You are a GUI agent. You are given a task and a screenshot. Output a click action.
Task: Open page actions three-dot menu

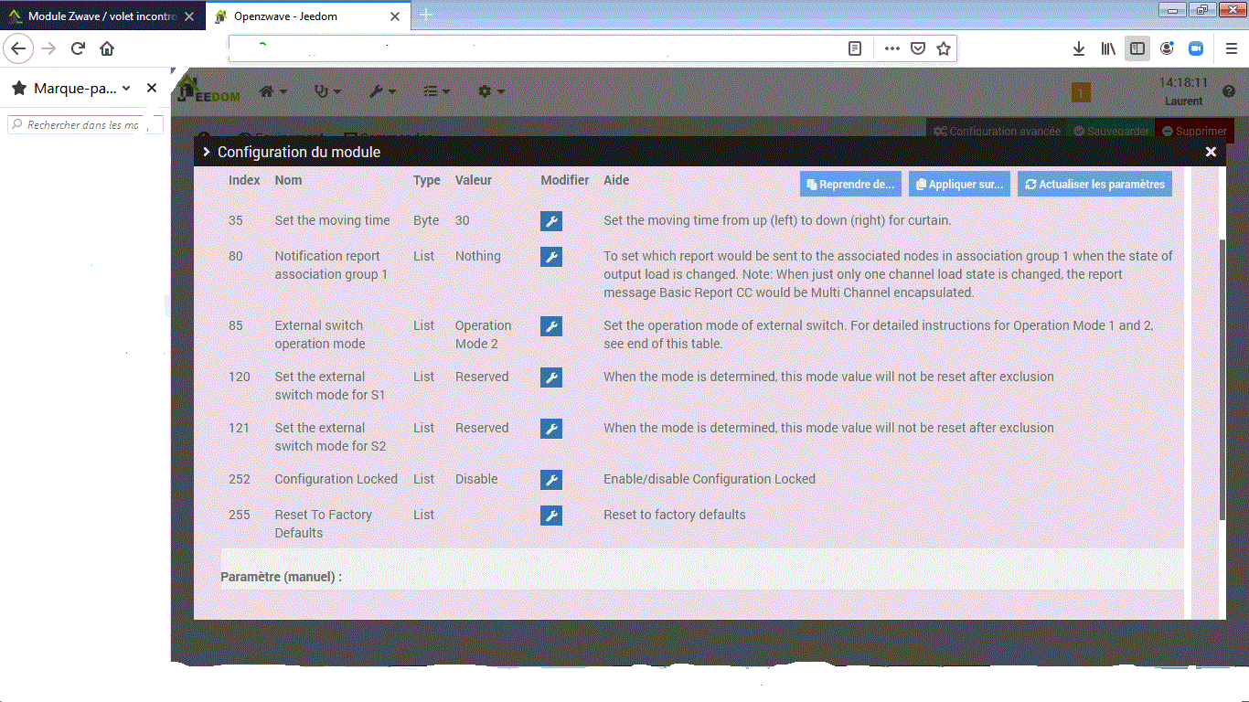click(x=892, y=48)
